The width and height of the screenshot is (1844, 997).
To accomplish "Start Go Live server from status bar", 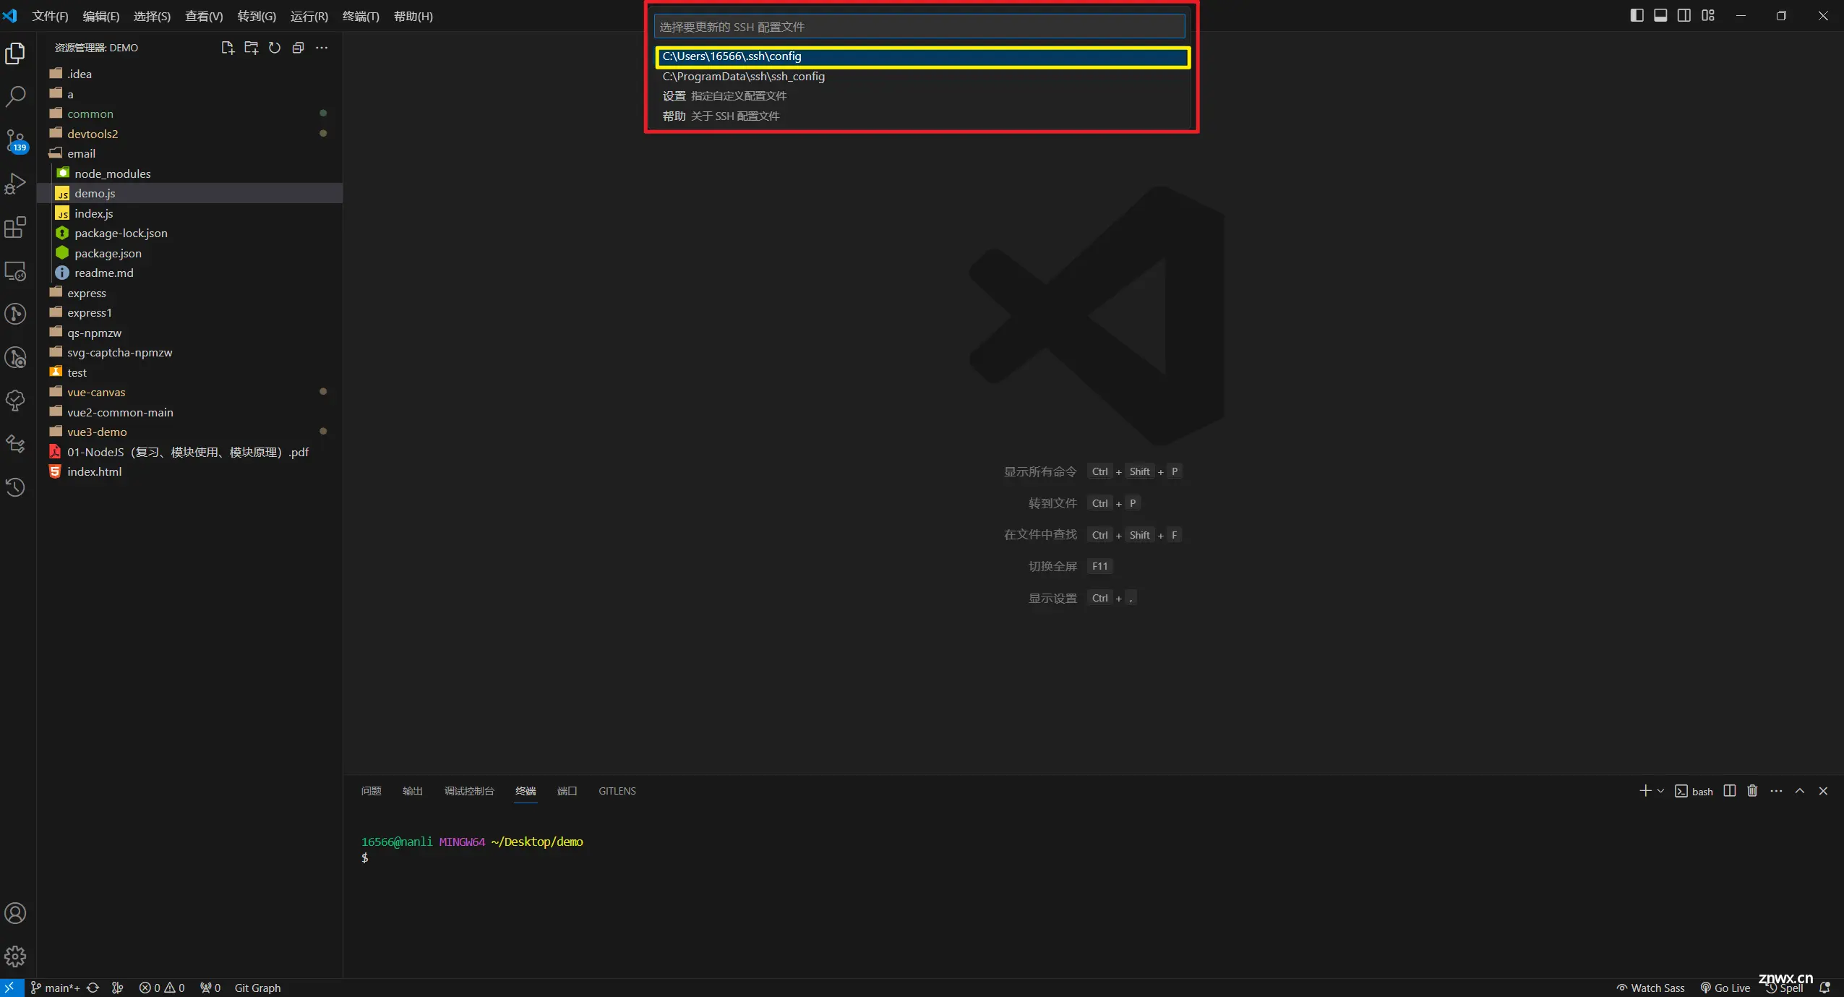I will (x=1725, y=988).
